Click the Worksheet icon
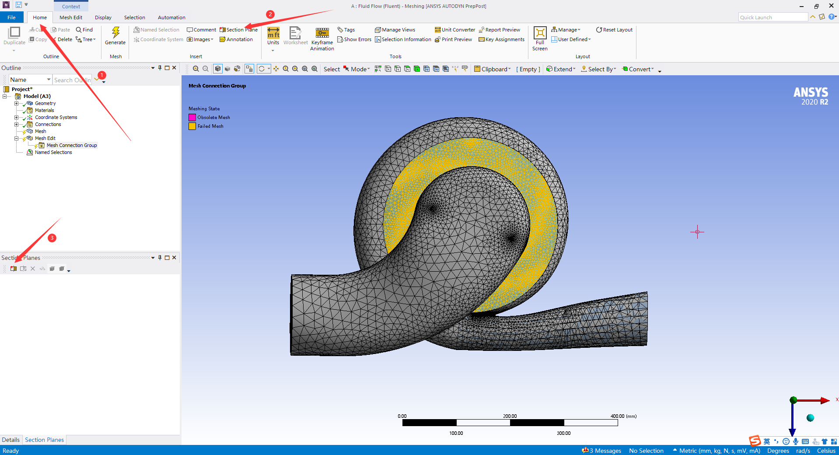The width and height of the screenshot is (839, 455). pyautogui.click(x=296, y=37)
